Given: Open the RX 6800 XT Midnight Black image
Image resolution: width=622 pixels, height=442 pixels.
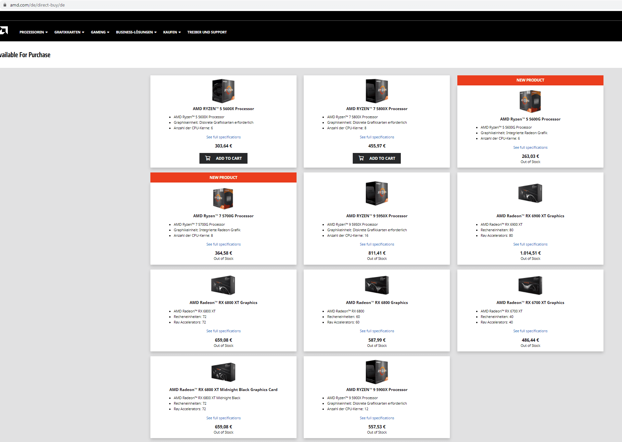Looking at the screenshot, I should 223,372.
